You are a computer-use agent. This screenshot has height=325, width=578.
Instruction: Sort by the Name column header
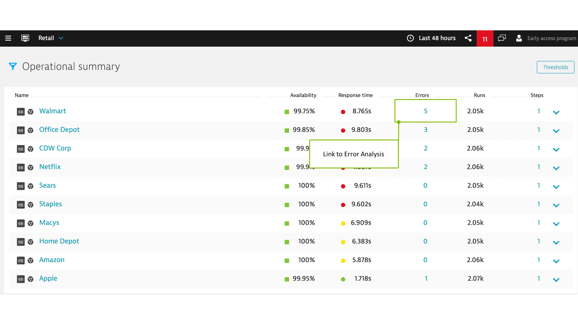pyautogui.click(x=22, y=95)
